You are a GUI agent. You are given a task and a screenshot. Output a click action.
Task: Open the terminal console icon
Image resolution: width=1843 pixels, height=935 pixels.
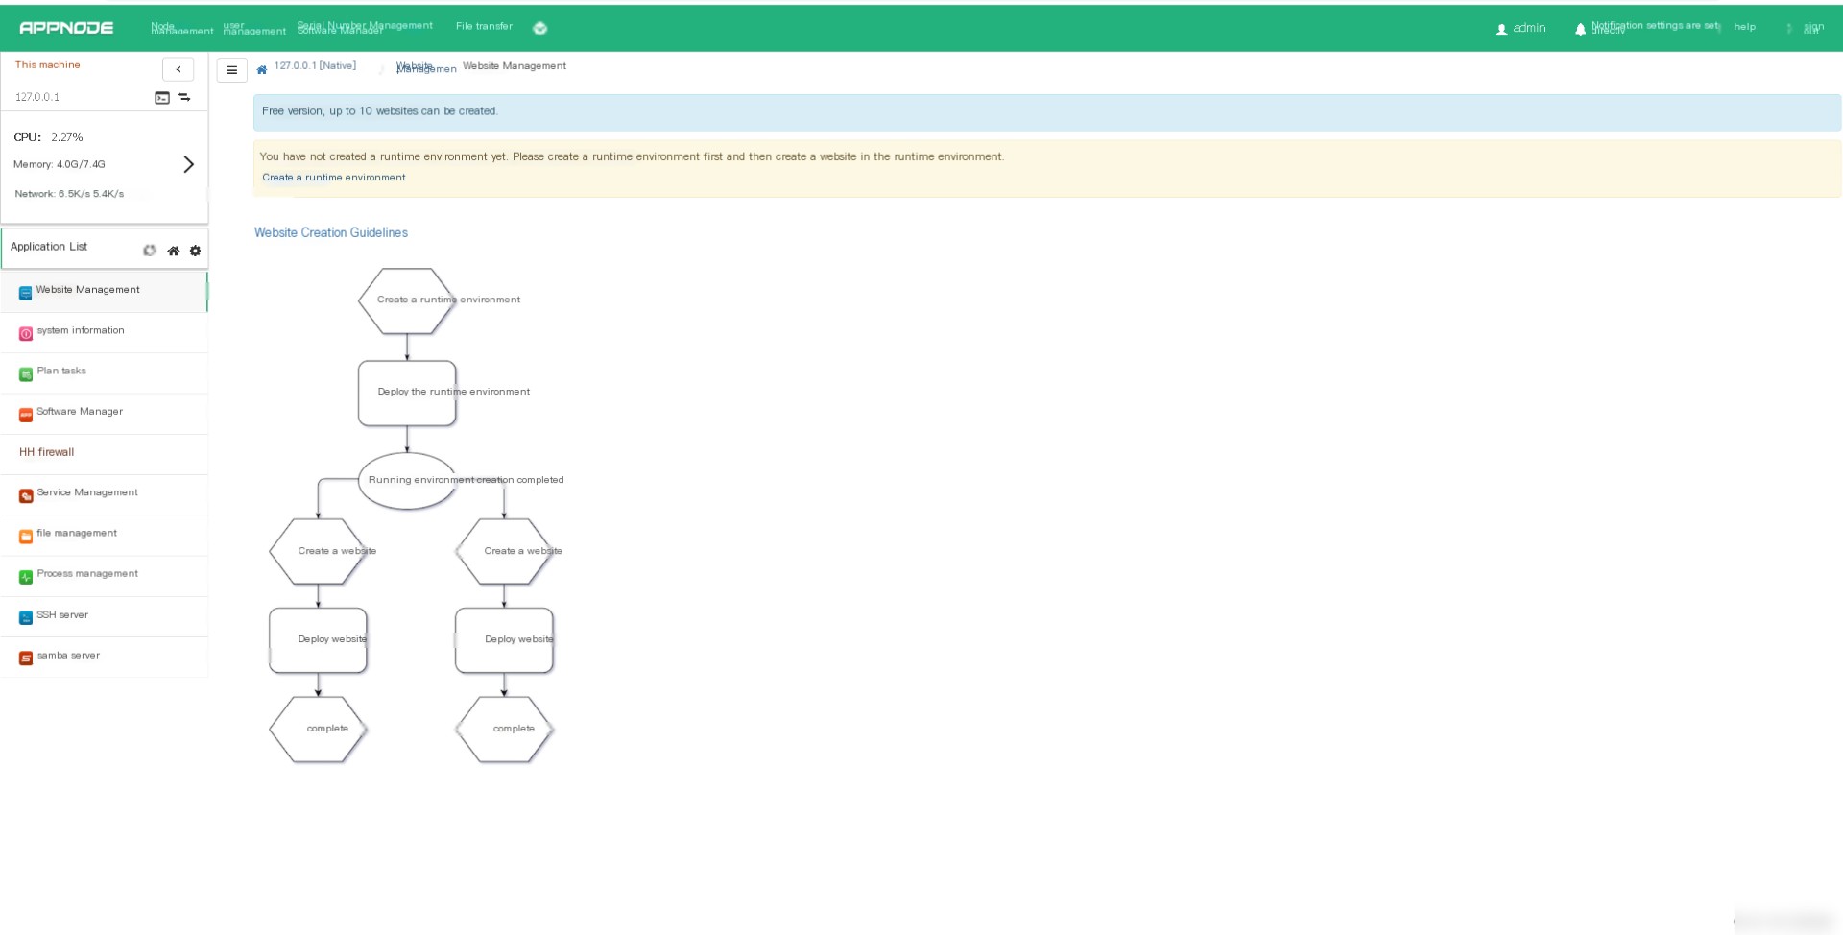pyautogui.click(x=162, y=97)
